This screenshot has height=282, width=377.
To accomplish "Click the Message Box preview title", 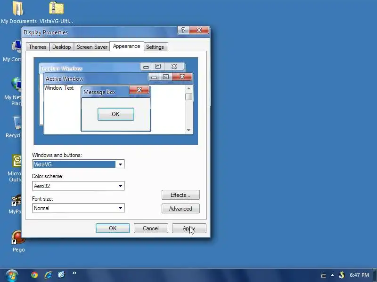I will pyautogui.click(x=99, y=92).
